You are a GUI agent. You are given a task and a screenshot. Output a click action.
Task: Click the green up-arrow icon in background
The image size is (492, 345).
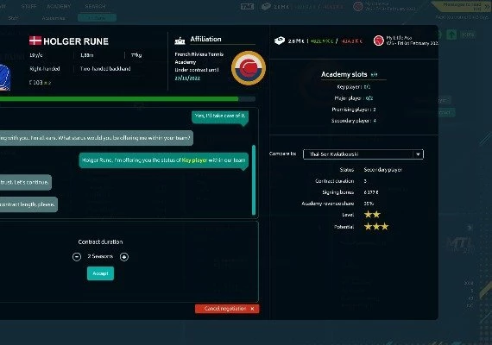[451, 34]
